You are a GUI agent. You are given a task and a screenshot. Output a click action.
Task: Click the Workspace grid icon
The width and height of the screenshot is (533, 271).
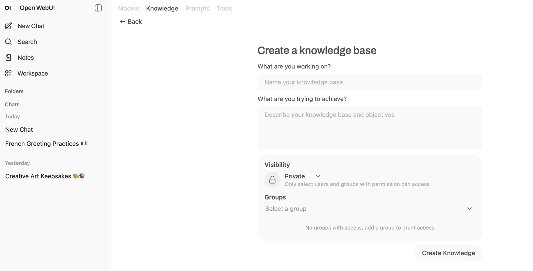(8, 73)
